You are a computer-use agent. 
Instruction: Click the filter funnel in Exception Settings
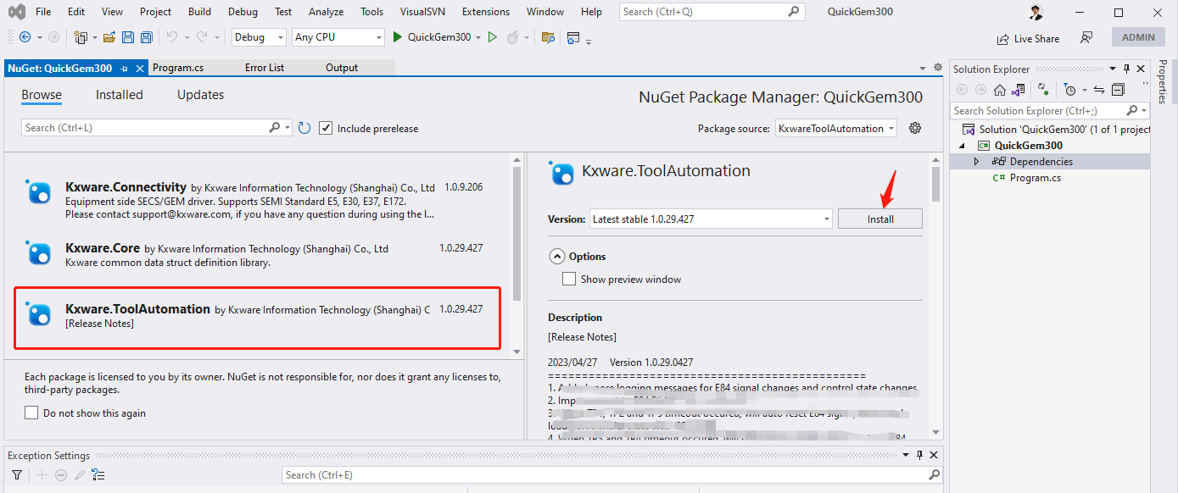pyautogui.click(x=16, y=475)
